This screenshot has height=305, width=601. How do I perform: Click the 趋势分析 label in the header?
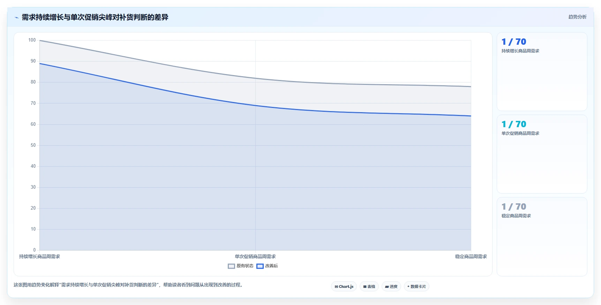[x=577, y=17]
